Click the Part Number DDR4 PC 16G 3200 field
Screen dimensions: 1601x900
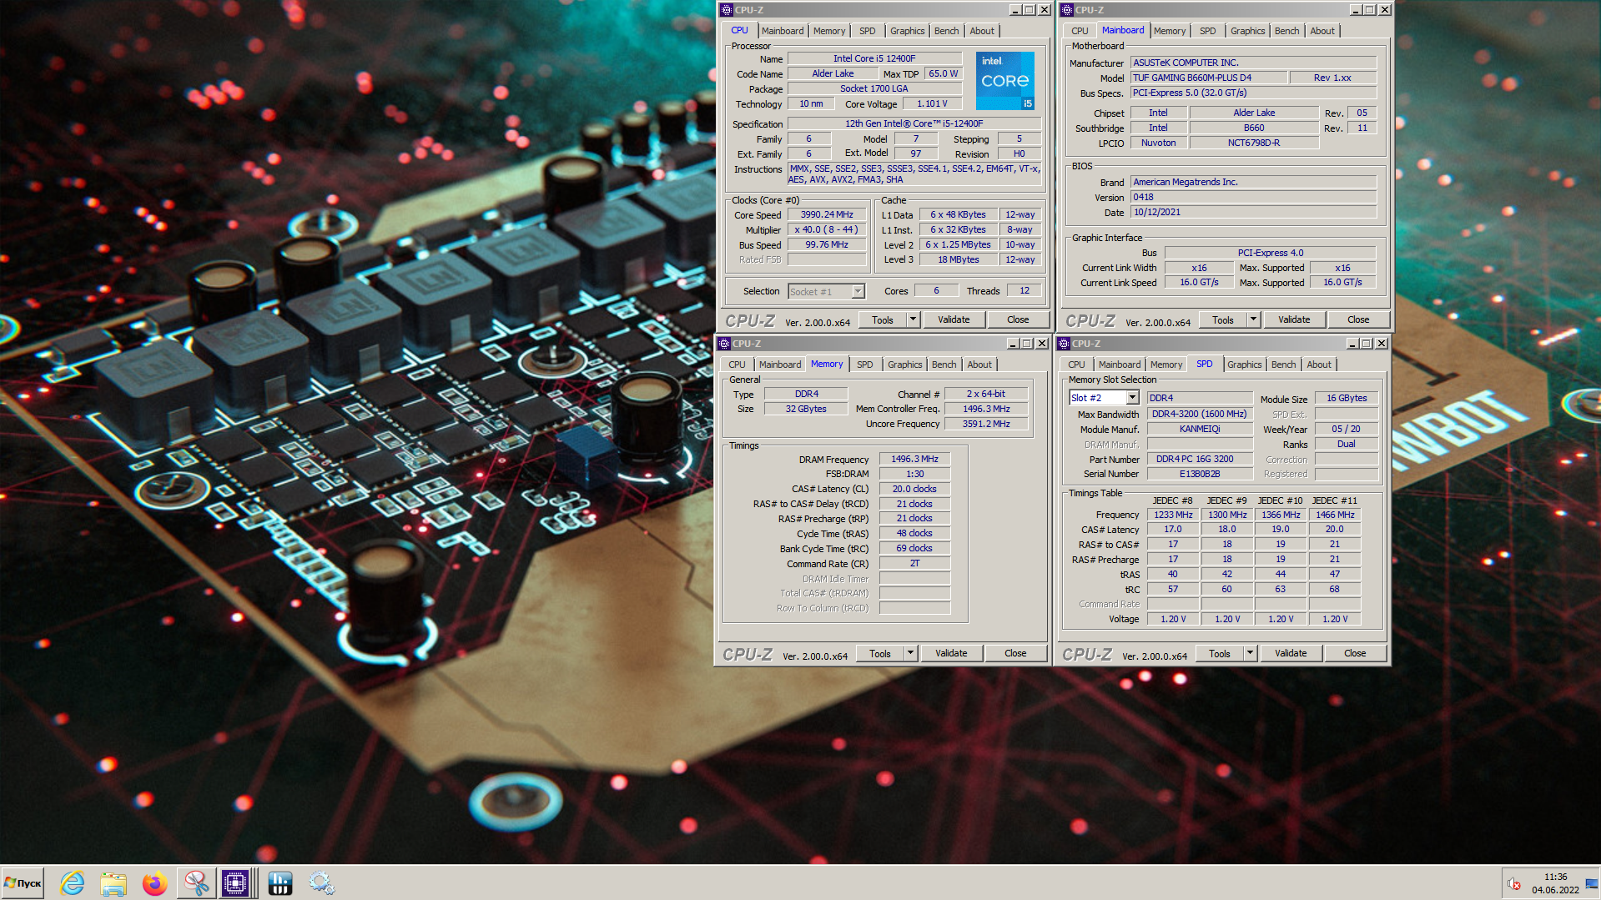(1200, 459)
